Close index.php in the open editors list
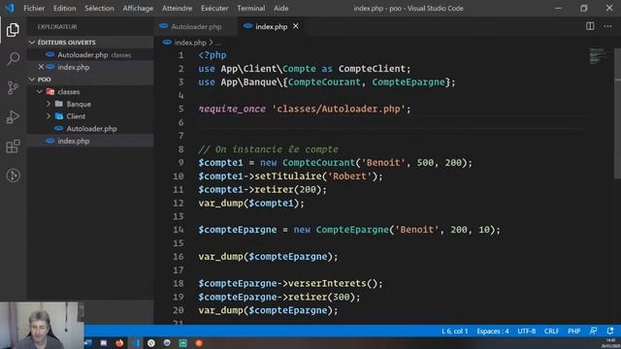Screen dimensions: 621x349 coord(41,67)
